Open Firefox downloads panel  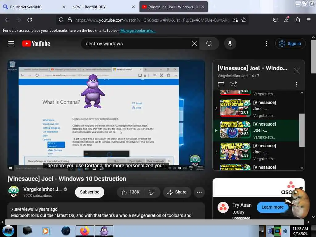tap(286, 19)
